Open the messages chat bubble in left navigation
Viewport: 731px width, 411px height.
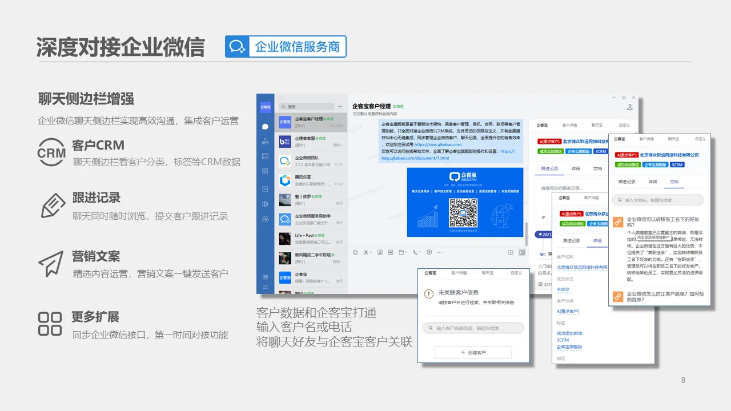coord(265,127)
